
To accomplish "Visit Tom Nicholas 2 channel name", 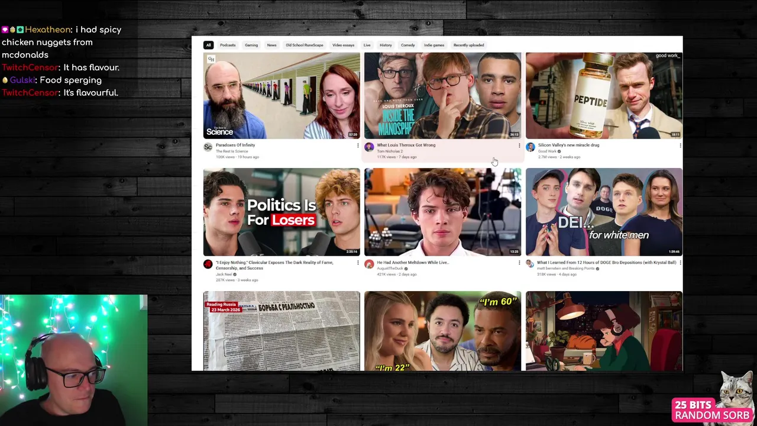I will pyautogui.click(x=390, y=151).
